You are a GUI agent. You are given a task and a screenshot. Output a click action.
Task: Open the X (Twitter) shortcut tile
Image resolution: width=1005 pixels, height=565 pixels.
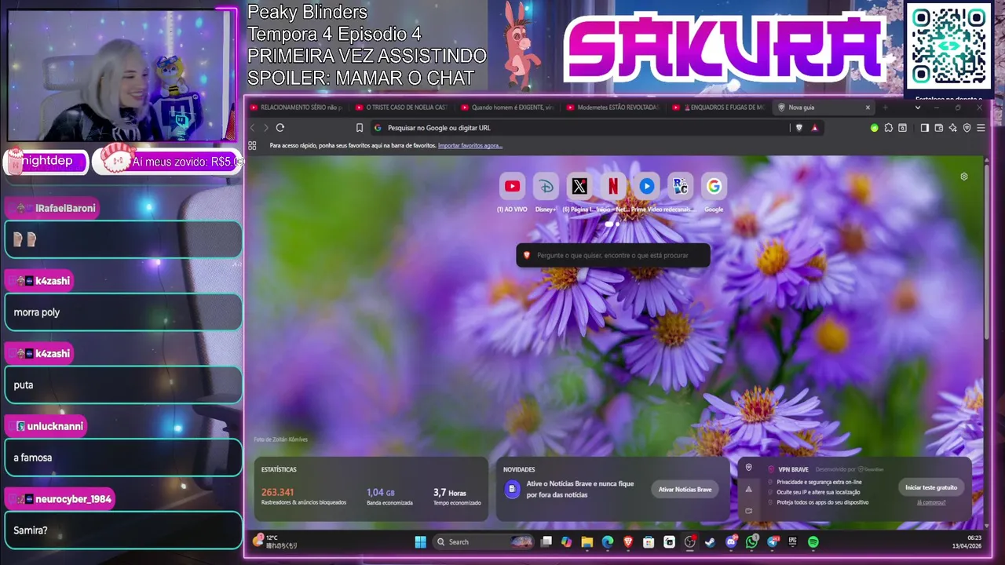click(x=579, y=186)
